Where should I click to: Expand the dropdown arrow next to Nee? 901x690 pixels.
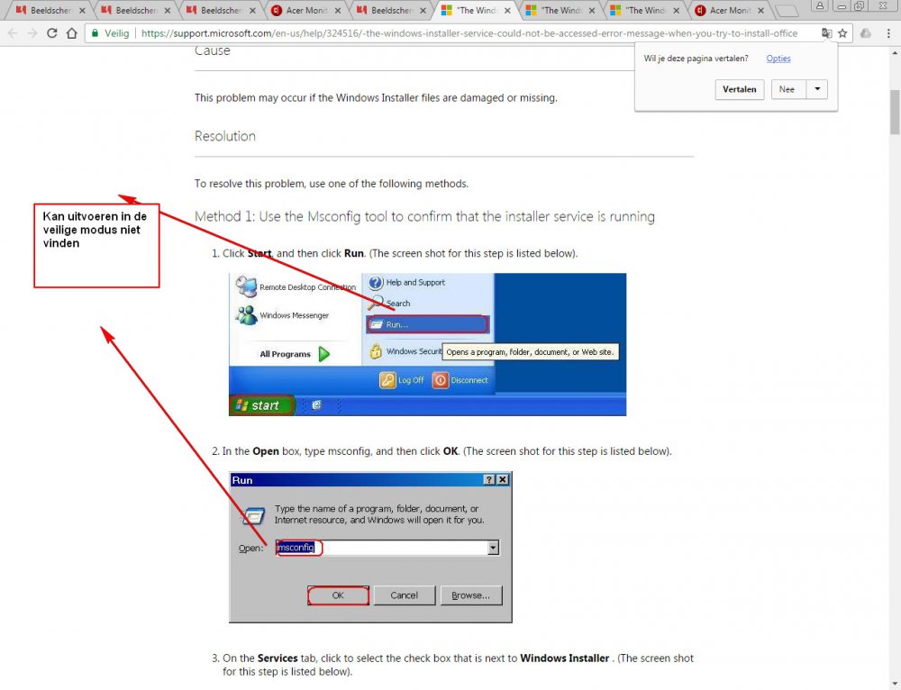(817, 89)
